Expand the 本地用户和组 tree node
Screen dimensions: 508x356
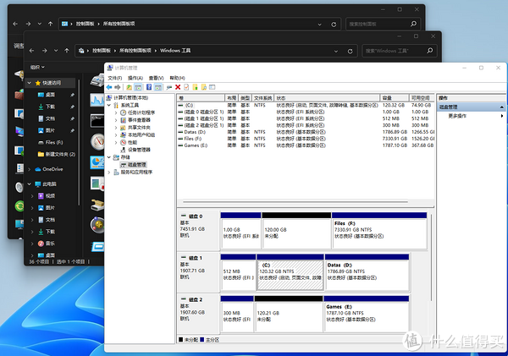tap(116, 135)
